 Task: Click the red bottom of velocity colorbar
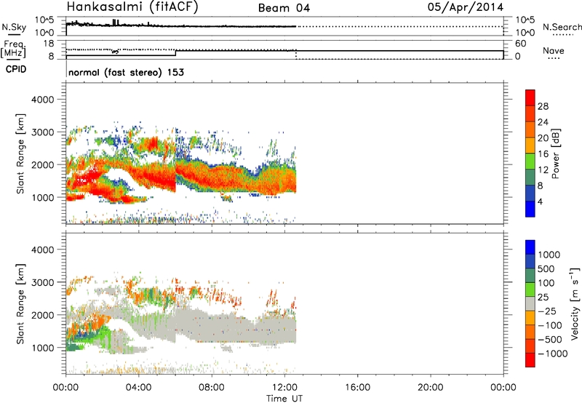pyautogui.click(x=530, y=360)
